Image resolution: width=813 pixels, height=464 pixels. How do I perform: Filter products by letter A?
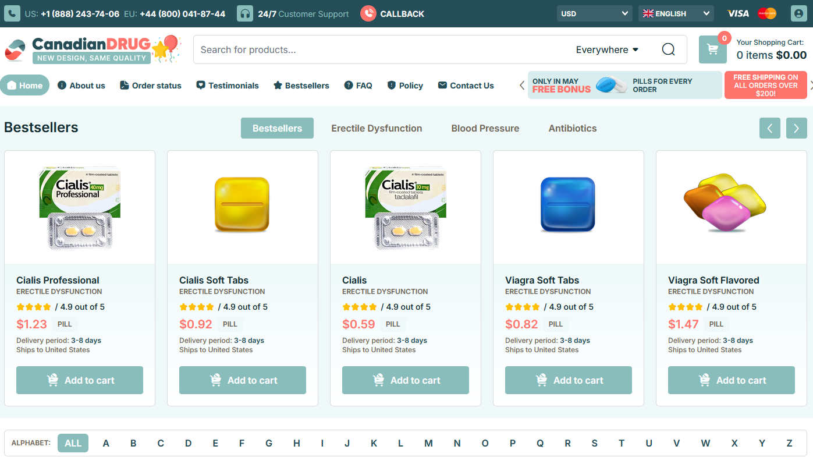point(106,443)
